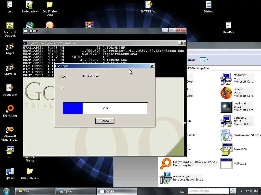Image resolution: width=261 pixels, height=195 pixels.
Task: Select the Everything-1.4.1.1024 setup file
Action: point(189,164)
